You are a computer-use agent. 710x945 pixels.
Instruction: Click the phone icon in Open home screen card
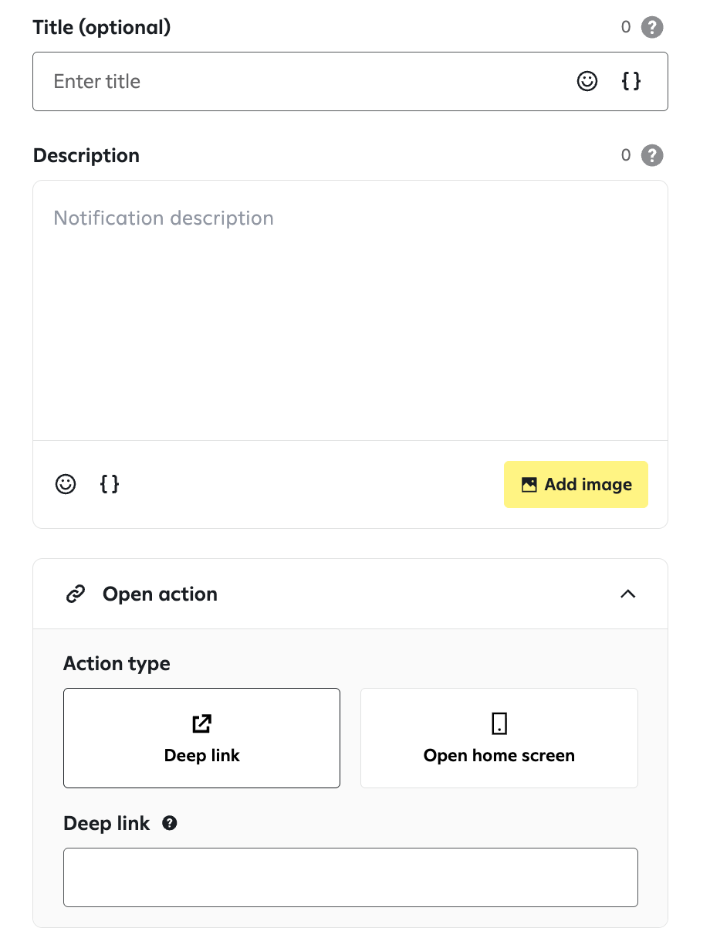click(499, 723)
